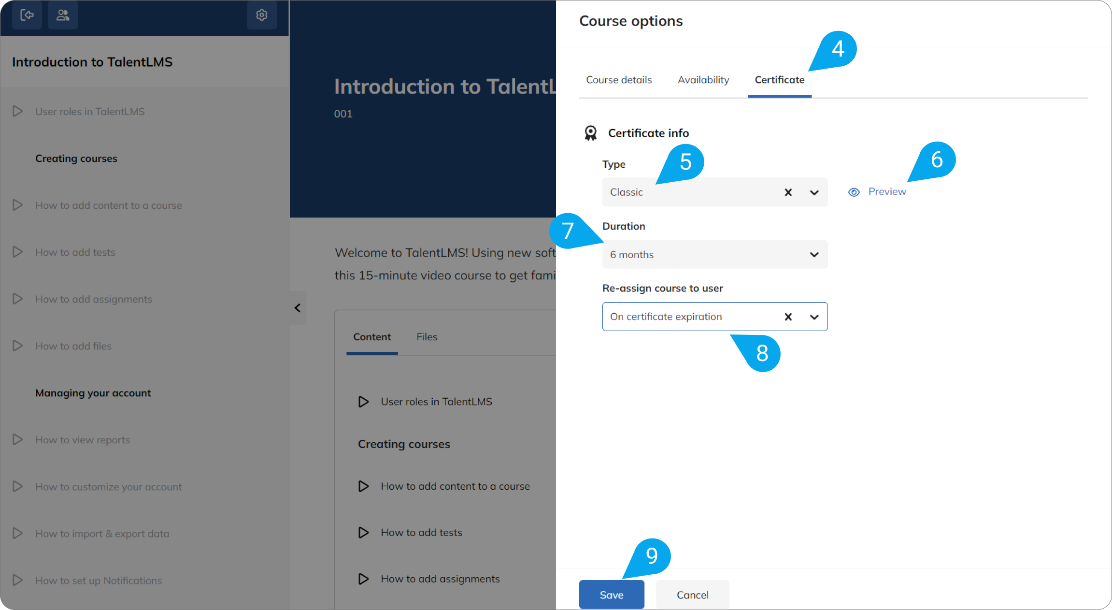1112x610 pixels.
Task: Switch to the Availability tab
Action: [x=703, y=80]
